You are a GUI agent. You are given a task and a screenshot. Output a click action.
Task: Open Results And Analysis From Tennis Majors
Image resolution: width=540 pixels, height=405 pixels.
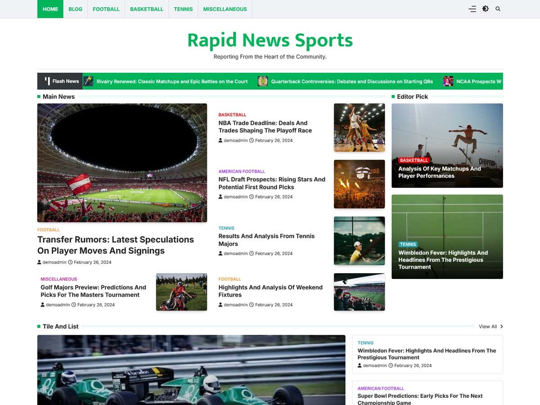[x=266, y=240]
